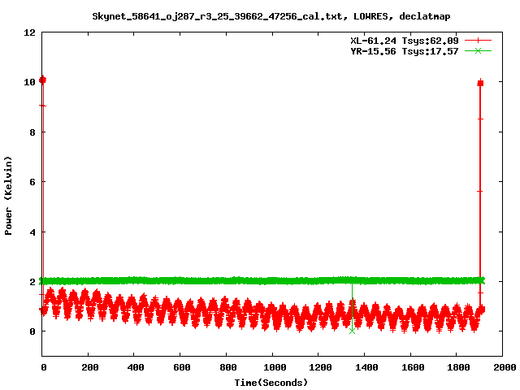The image size is (520, 390).
Task: Select the YR-15.56 Tsys:17.57 legend label
Action: point(405,51)
